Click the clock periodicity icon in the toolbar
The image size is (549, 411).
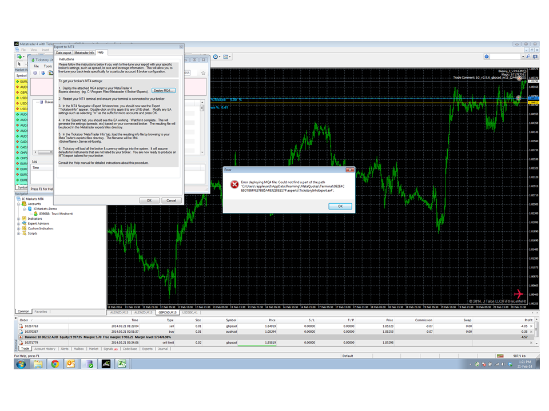click(216, 57)
